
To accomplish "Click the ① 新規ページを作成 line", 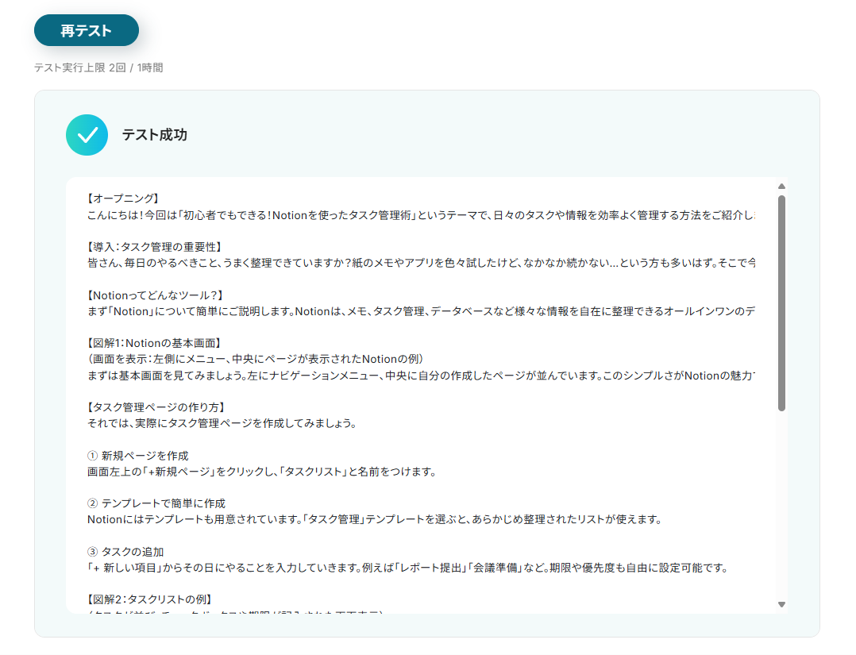I will click(137, 456).
